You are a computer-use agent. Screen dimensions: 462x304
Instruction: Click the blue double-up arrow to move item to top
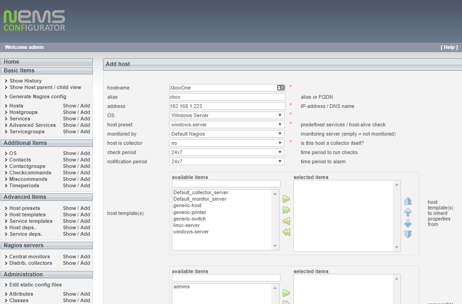[408, 201]
